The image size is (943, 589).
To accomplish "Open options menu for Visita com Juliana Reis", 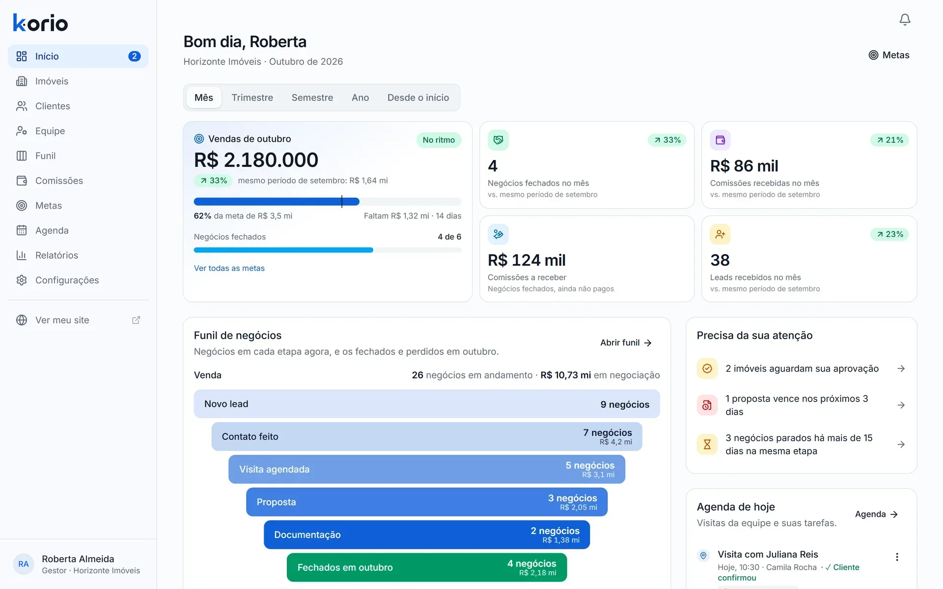I will point(897,557).
